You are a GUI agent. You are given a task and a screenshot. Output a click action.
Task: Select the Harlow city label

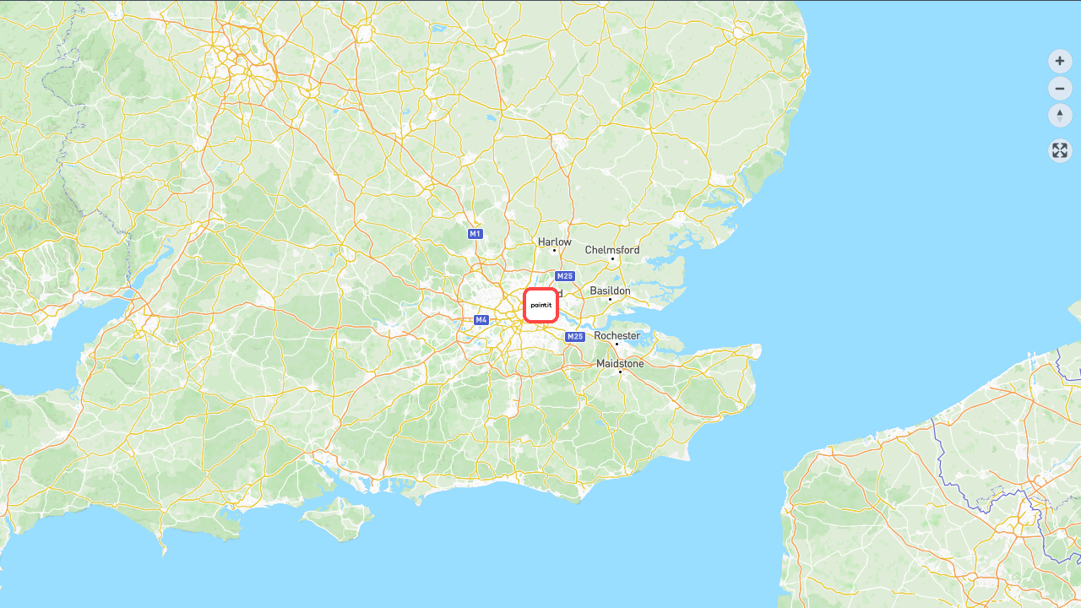(x=555, y=242)
